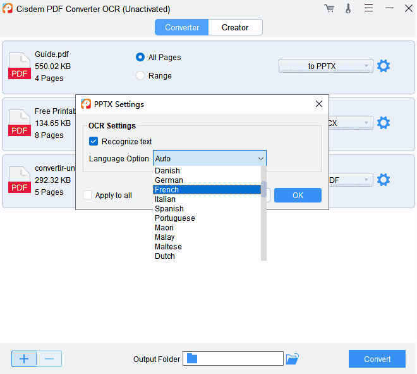Click the Output Folder path field

pyautogui.click(x=233, y=359)
